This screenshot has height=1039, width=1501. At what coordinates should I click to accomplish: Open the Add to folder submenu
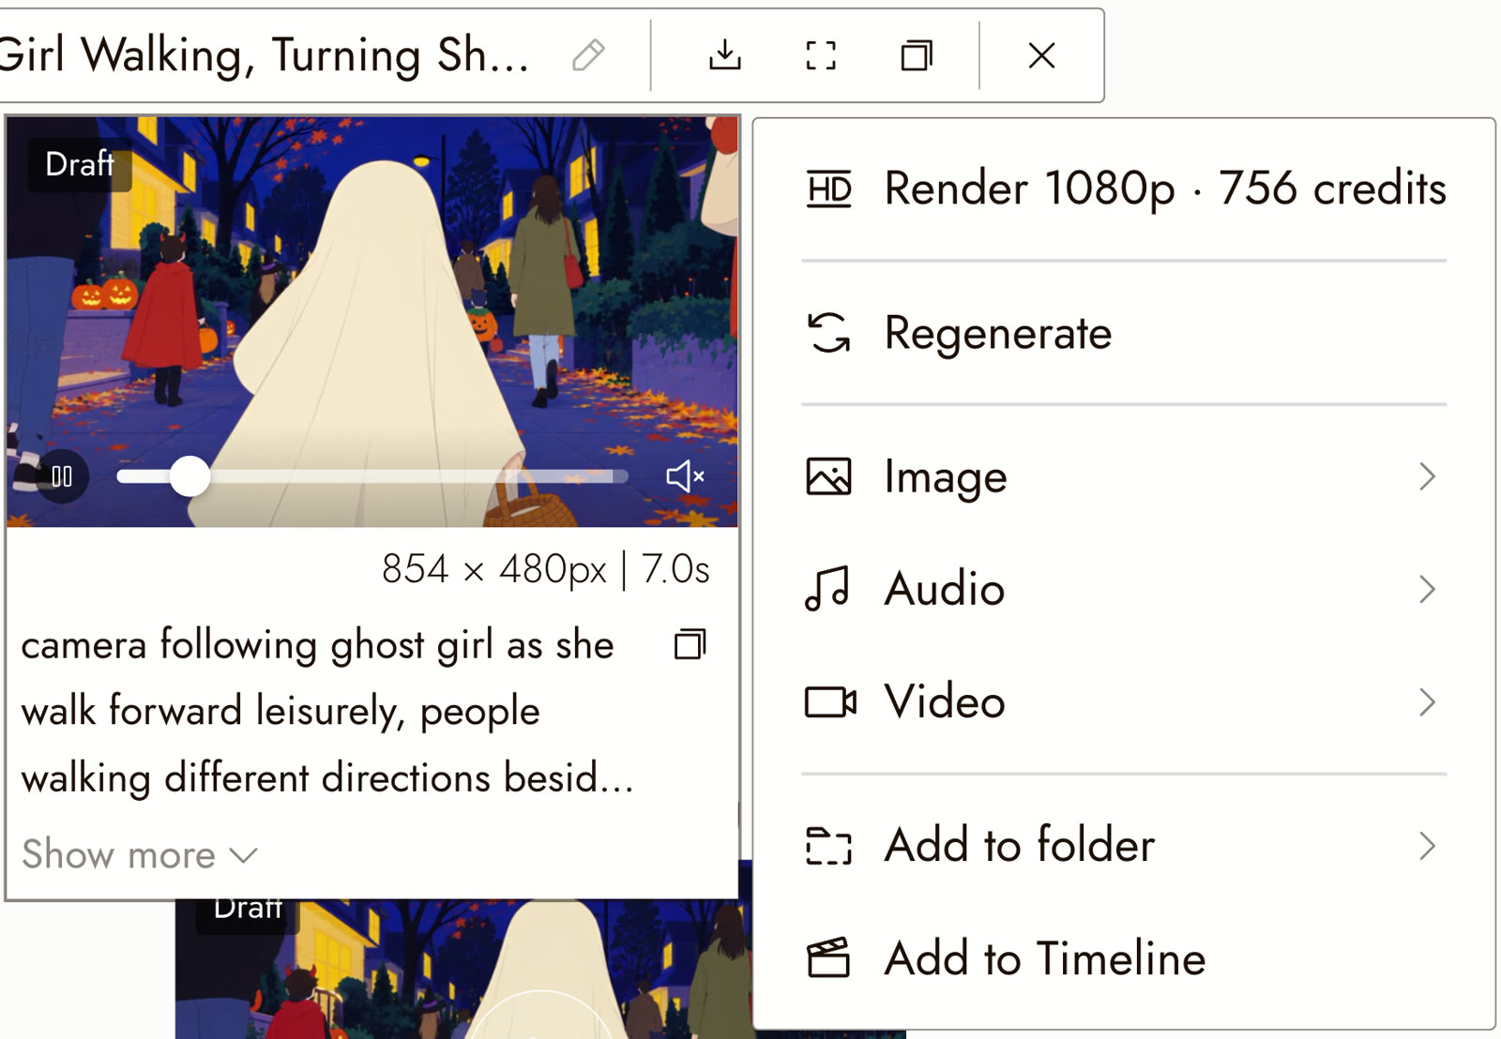pos(1124,846)
